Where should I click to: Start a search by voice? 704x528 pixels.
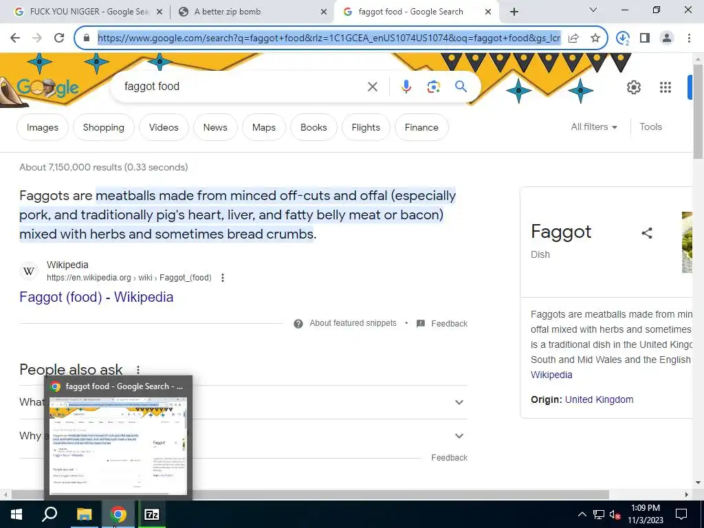coord(406,87)
